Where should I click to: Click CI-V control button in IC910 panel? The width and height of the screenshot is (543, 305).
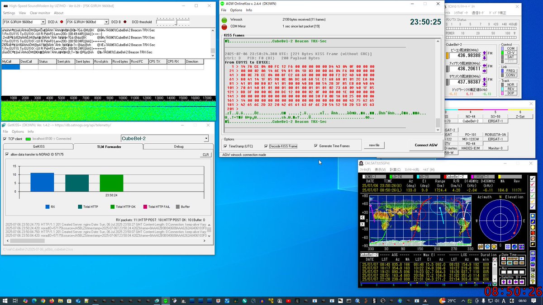click(511, 53)
